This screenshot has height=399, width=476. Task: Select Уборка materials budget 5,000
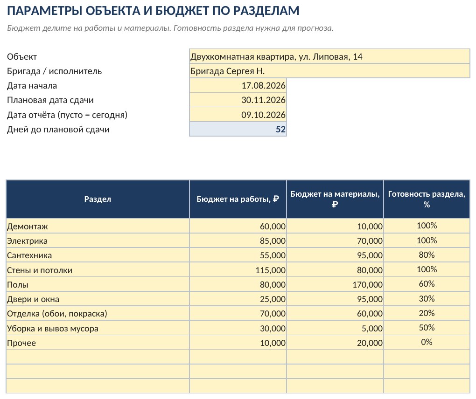(335, 328)
